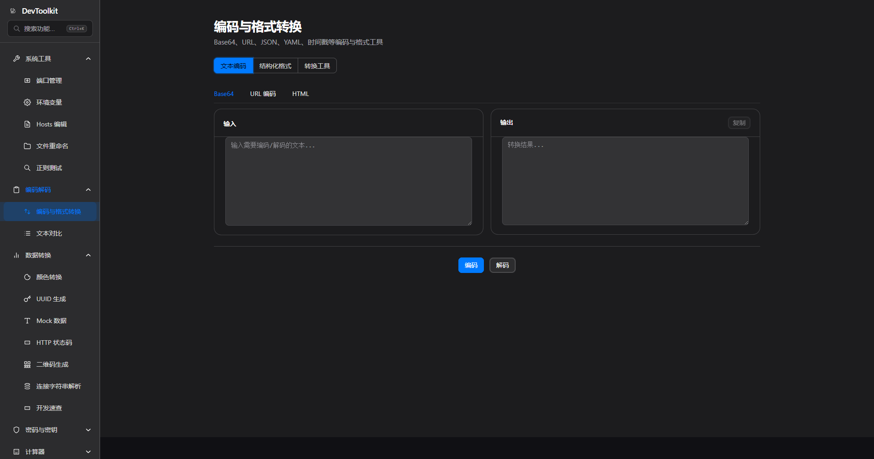
Task: Click the 输出 result text area
Action: pyautogui.click(x=625, y=181)
